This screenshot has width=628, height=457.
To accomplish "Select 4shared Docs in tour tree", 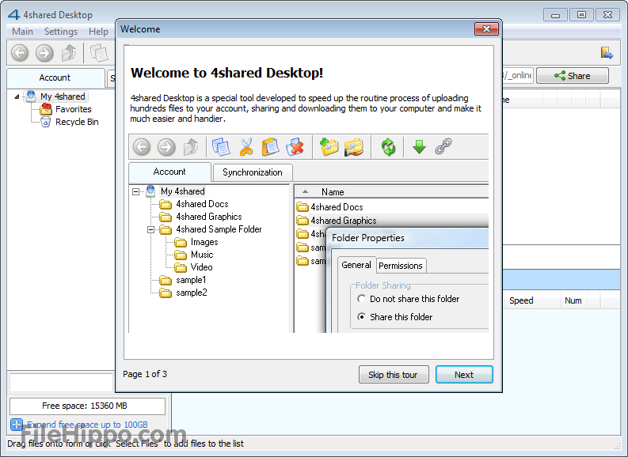I will [x=202, y=204].
